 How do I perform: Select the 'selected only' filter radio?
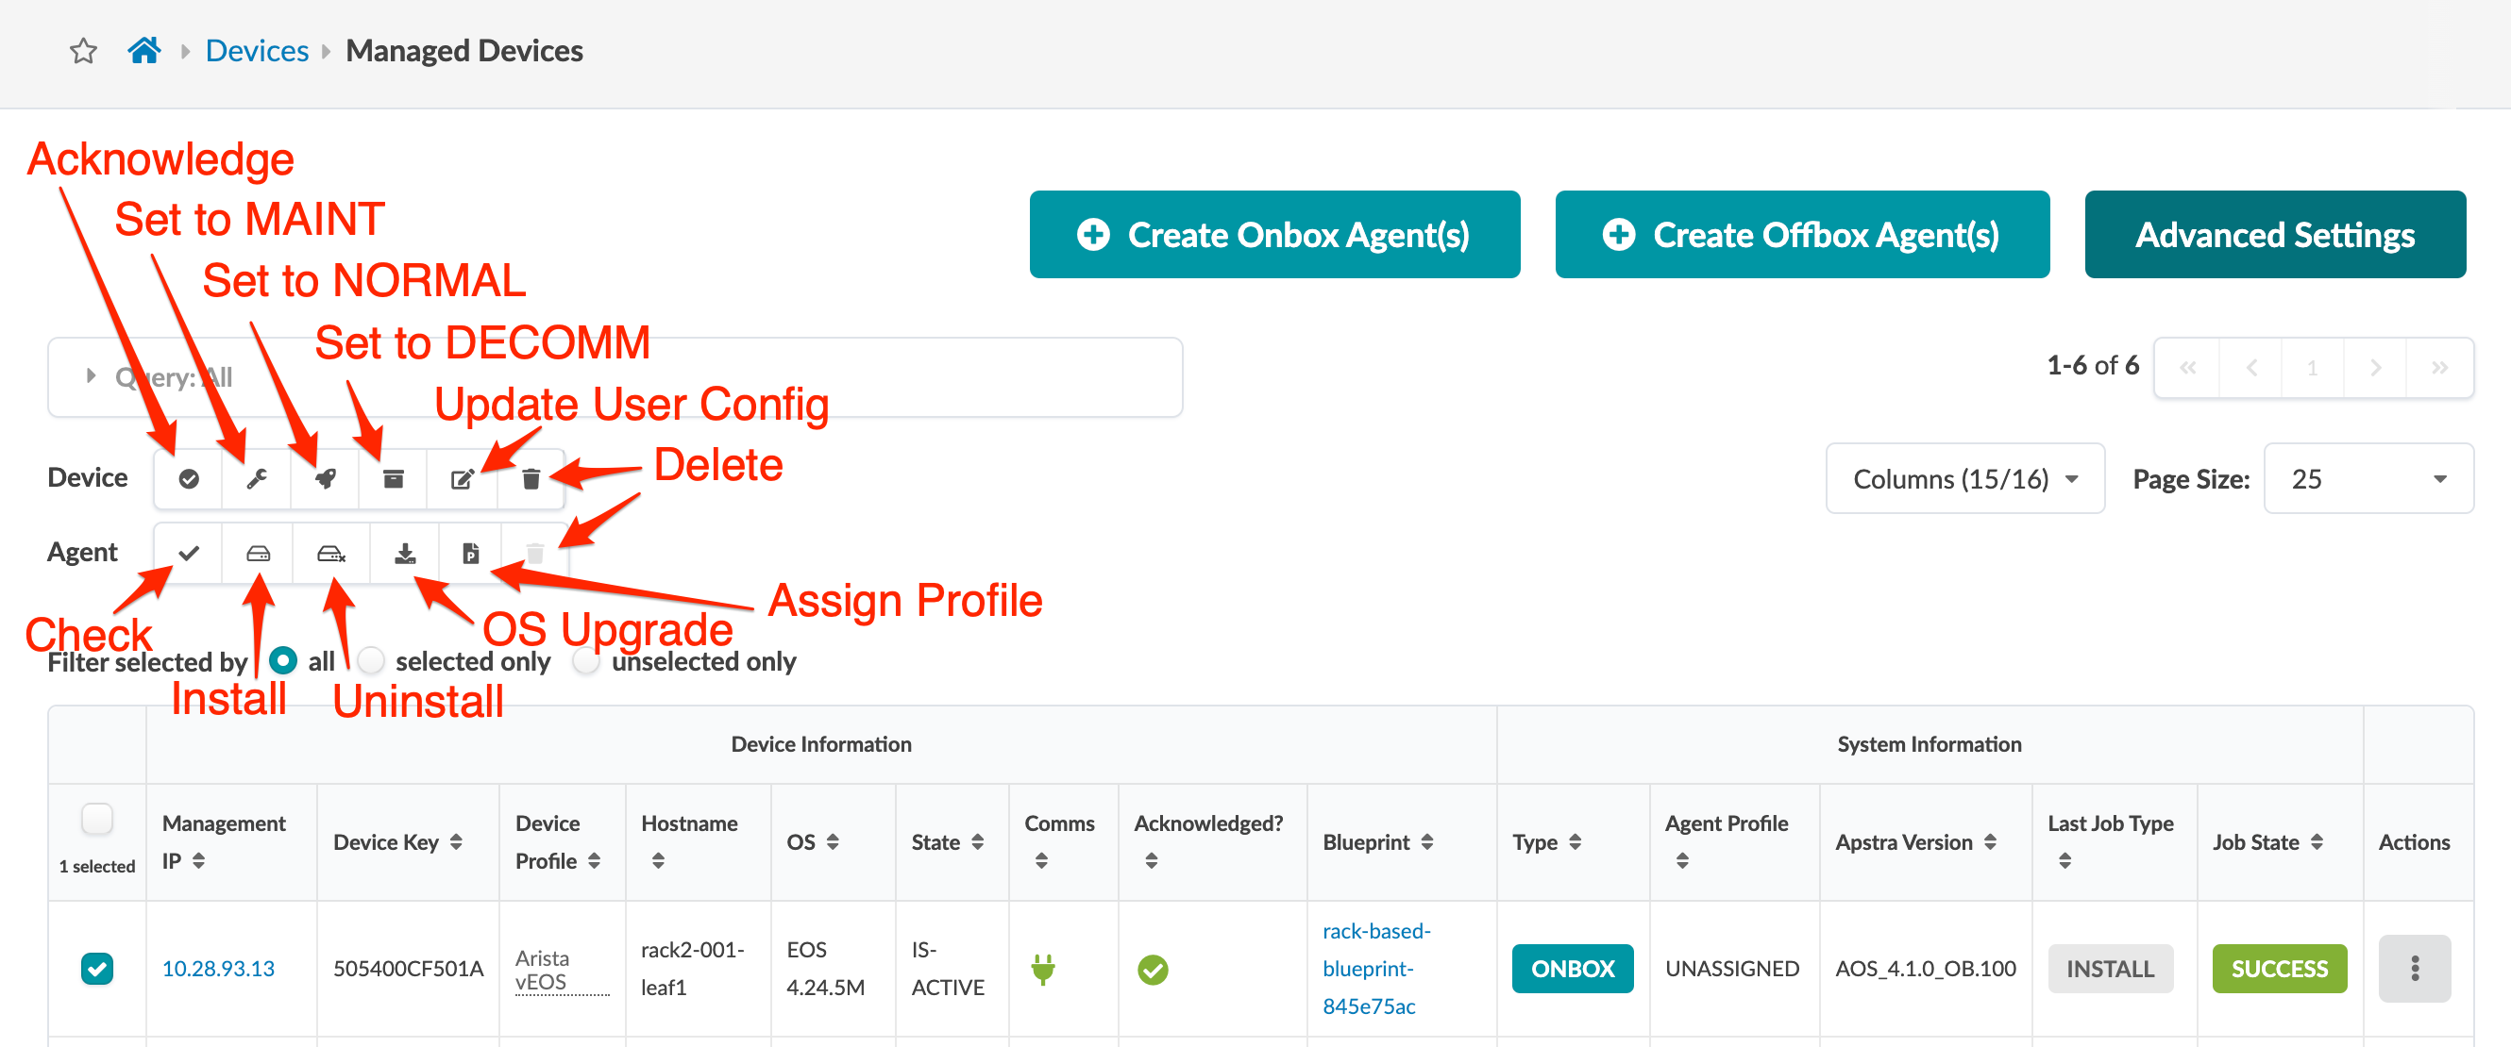[x=371, y=661]
